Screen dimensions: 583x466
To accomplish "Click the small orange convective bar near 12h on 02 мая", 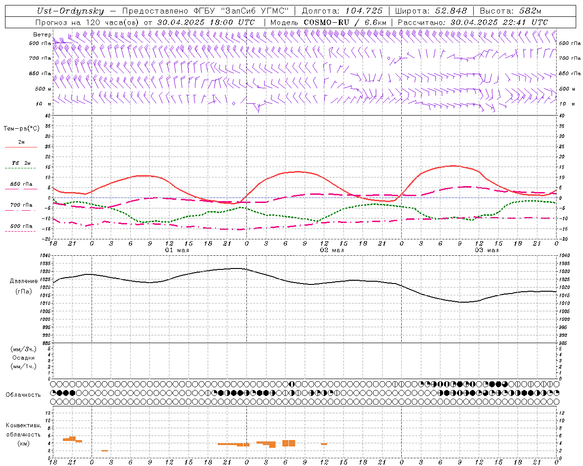I will point(324,444).
